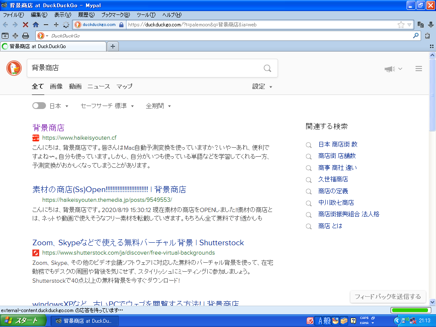The width and height of the screenshot is (436, 327).
Task: Click the bookmark star in the address bar
Action: coord(401,25)
